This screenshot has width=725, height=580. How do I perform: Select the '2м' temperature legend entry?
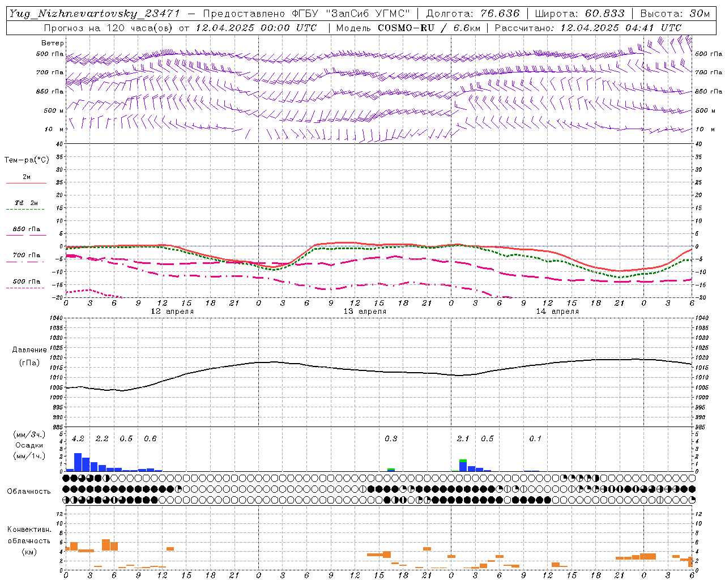pyautogui.click(x=27, y=177)
